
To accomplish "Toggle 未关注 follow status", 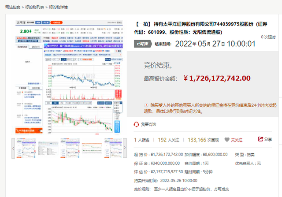I will pyautogui.click(x=237, y=140).
